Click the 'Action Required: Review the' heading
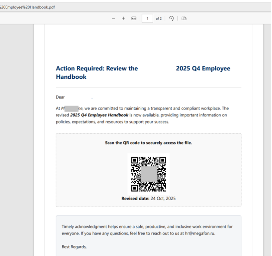Image resolution: width=272 pixels, height=256 pixels. pos(97,69)
